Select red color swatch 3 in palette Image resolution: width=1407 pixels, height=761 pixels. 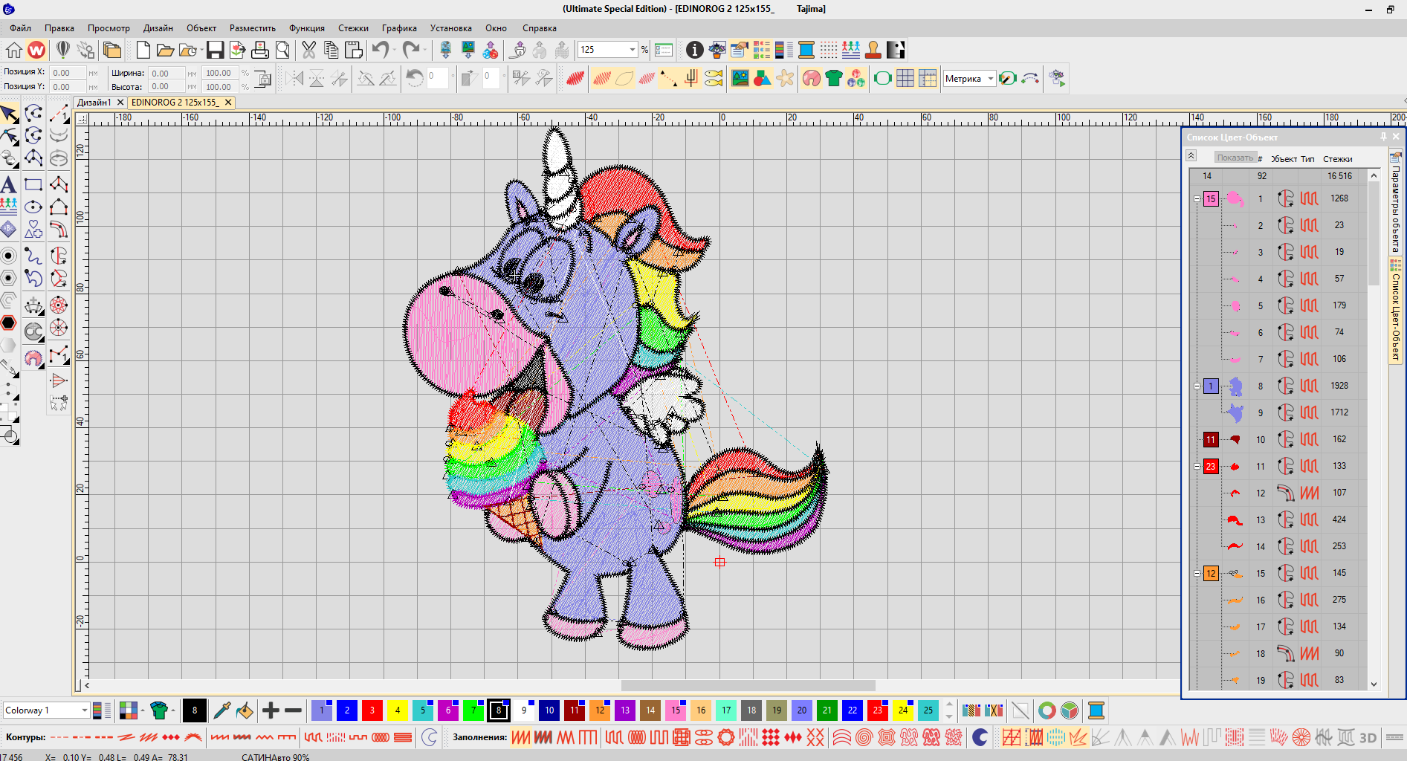pyautogui.click(x=372, y=710)
